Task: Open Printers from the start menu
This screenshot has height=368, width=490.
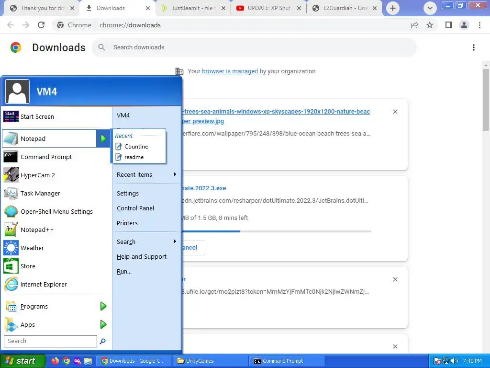Action: pyautogui.click(x=146, y=223)
